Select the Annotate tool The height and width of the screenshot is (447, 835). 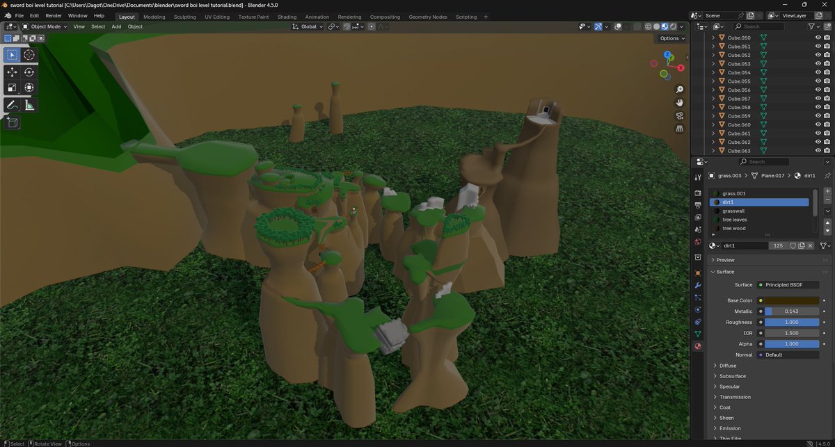coord(12,105)
